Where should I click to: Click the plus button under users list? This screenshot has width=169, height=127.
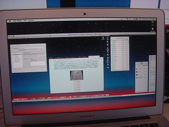31,67
